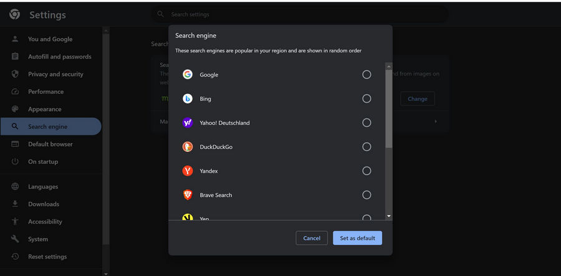Viewport: 561px width, 276px height.
Task: Click the magnifier icon in search settings bar
Action: coord(161,14)
